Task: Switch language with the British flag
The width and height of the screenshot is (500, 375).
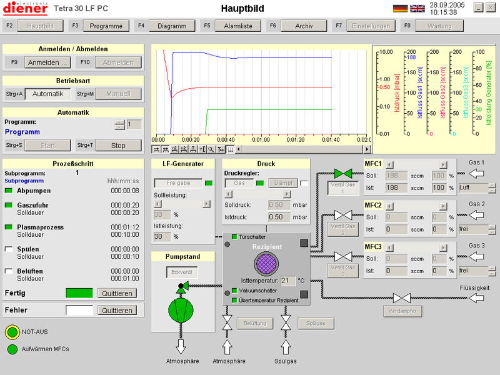Action: coord(417,9)
